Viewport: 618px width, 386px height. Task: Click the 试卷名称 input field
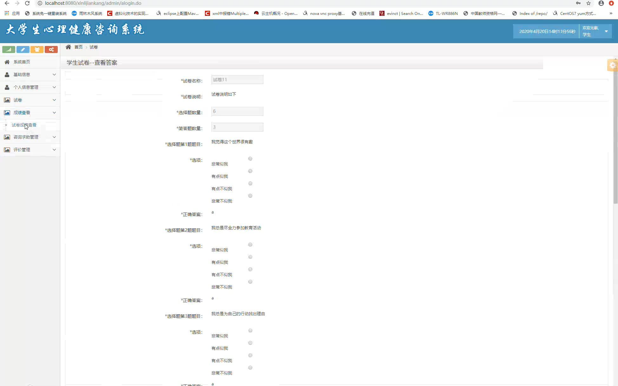(237, 80)
